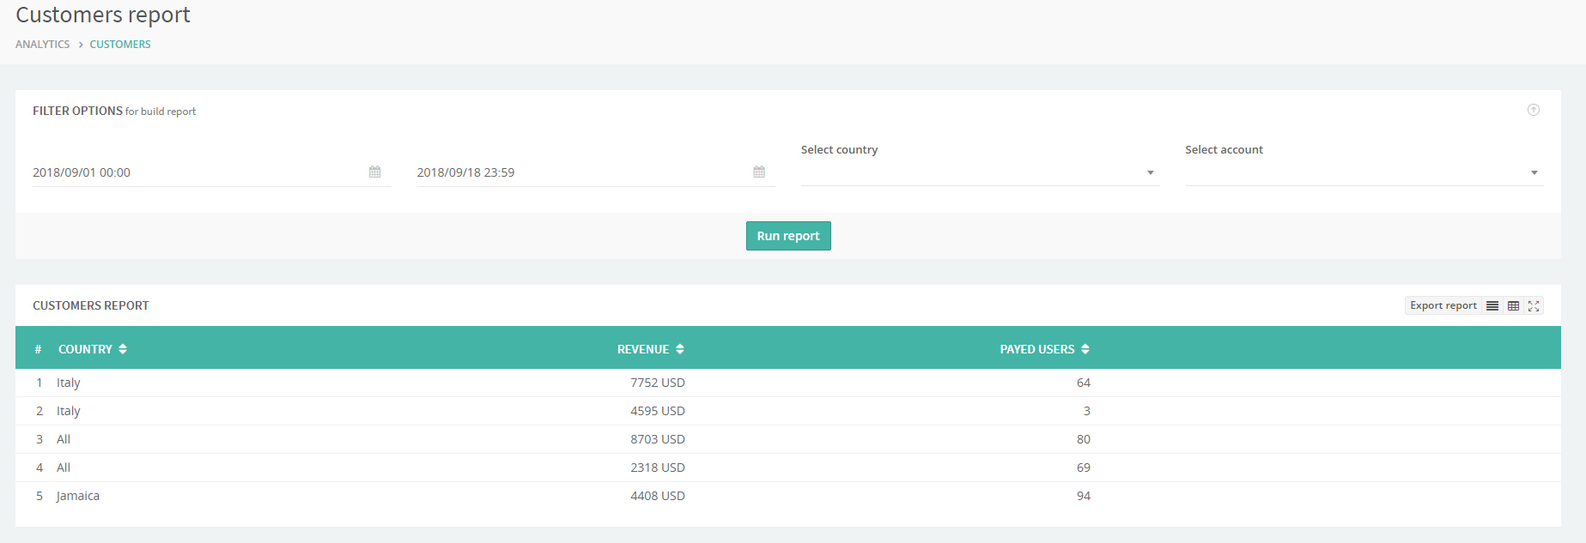Screen dimensions: 1586x543
Task: Click the Run report button
Action: pos(788,236)
